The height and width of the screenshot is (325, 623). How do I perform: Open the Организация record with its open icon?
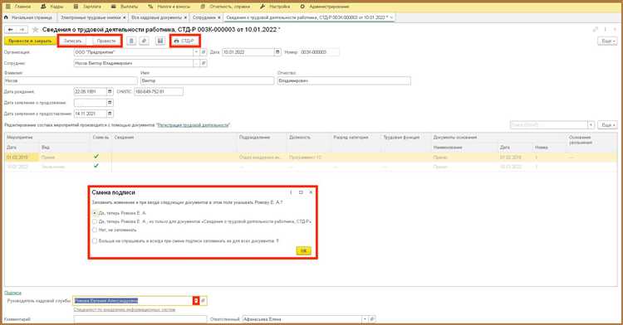[x=203, y=52]
